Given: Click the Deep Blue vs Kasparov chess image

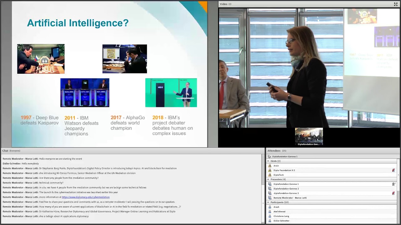Looking at the screenshot, I should coord(41,59).
